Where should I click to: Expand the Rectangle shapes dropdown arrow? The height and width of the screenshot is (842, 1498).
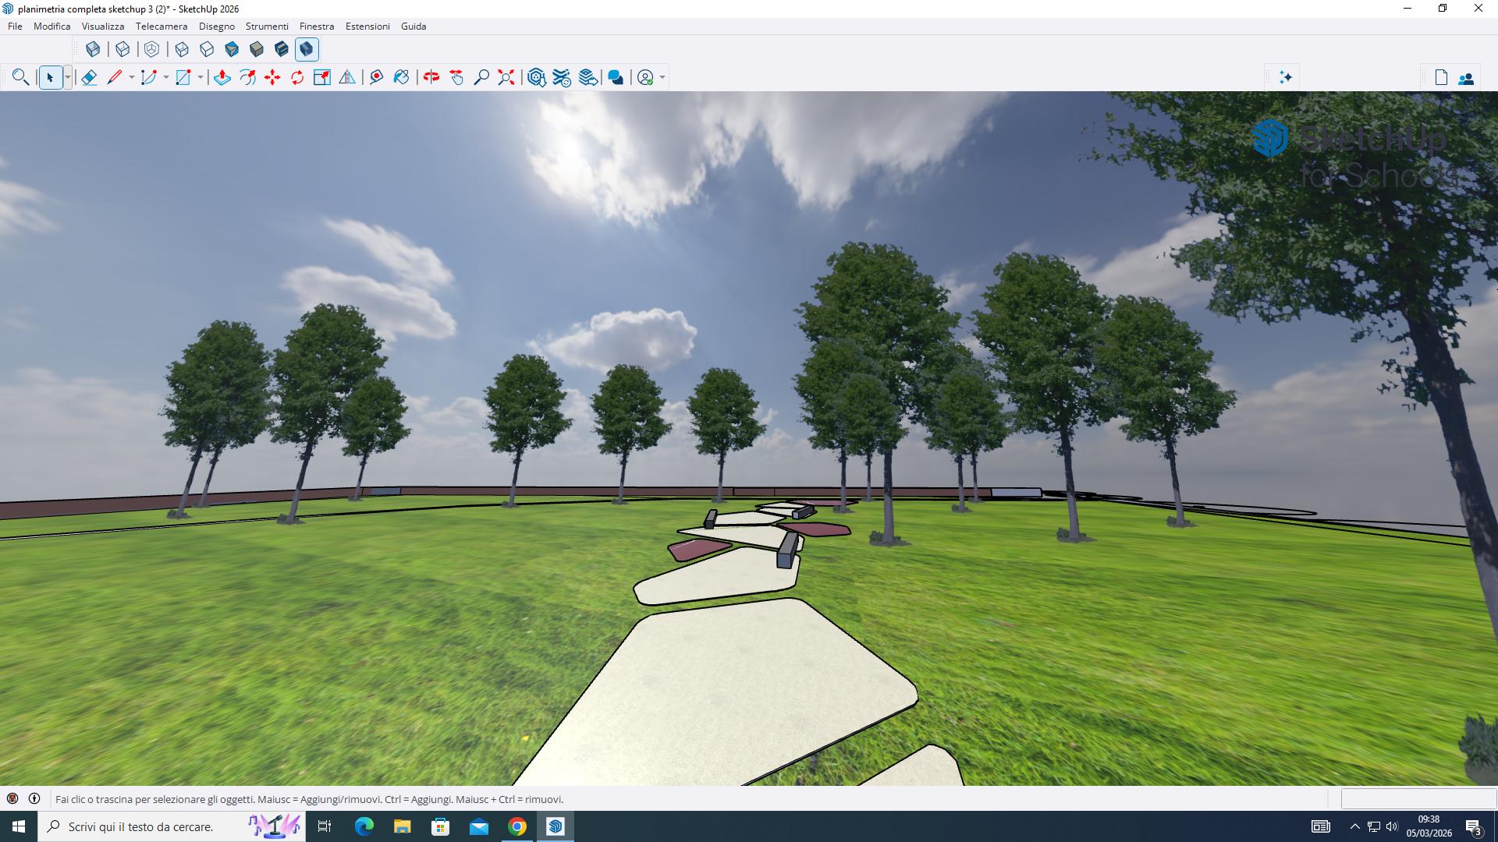pyautogui.click(x=201, y=77)
